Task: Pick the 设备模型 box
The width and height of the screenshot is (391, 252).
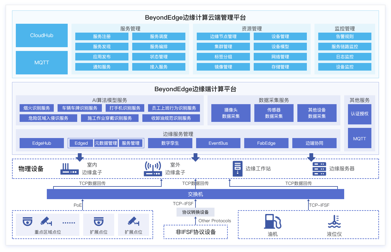Action: pos(280,47)
